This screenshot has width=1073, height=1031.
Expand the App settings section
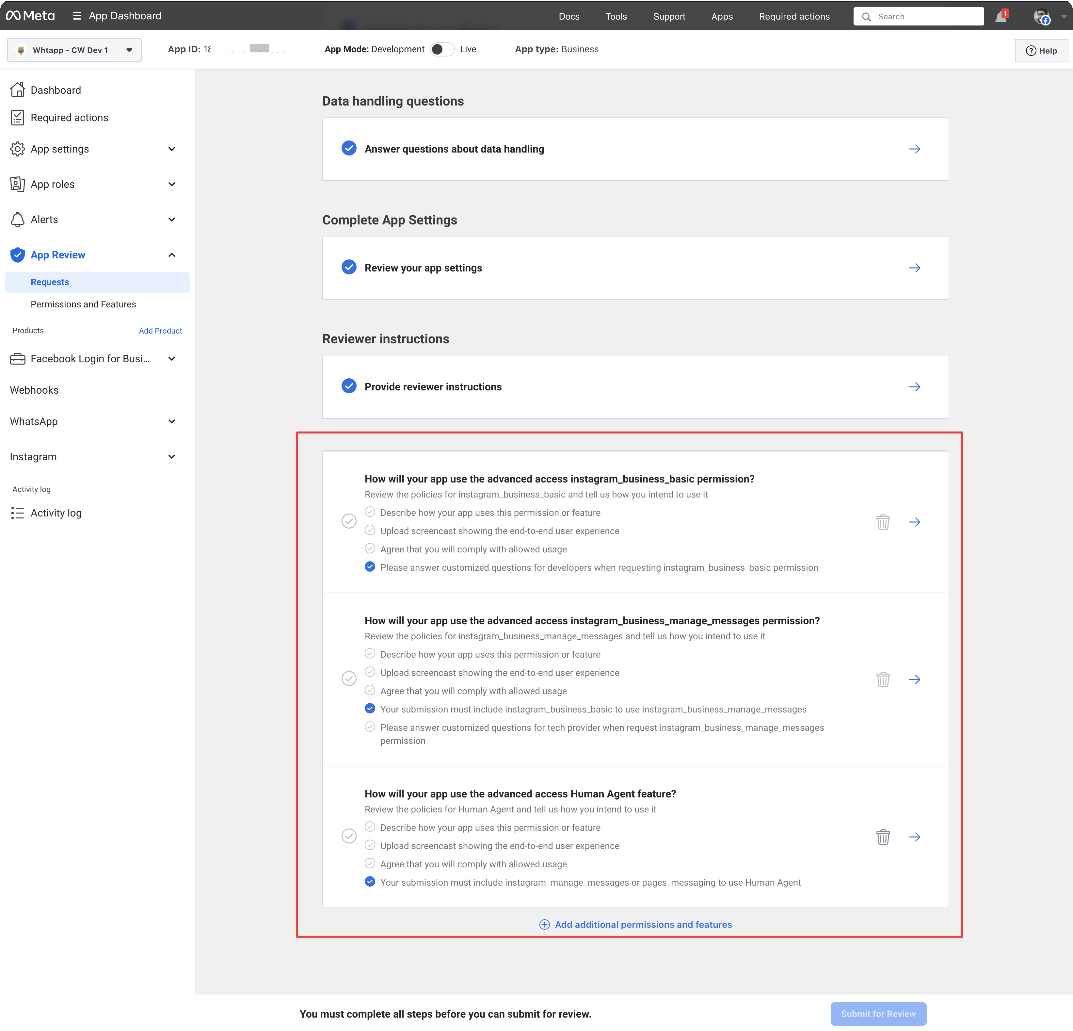coord(171,149)
